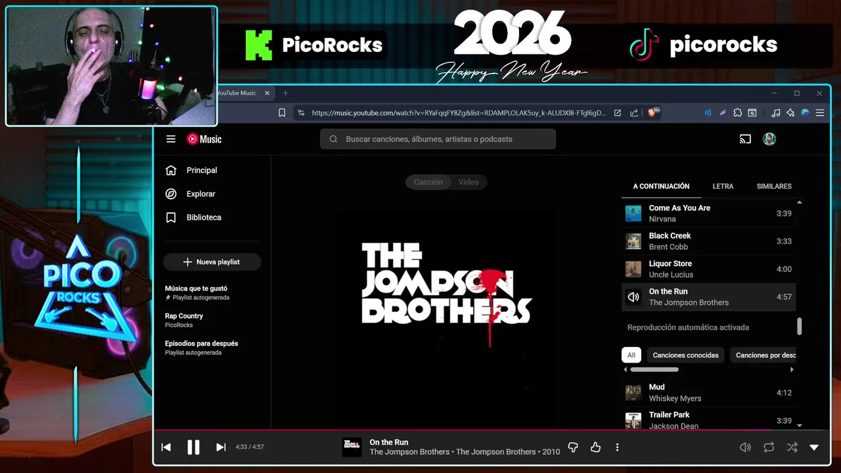
Task: Select the 'A continuación' tab
Action: tap(661, 186)
